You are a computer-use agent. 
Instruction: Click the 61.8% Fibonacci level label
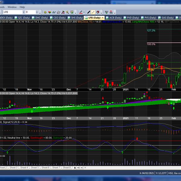click(x=150, y=64)
